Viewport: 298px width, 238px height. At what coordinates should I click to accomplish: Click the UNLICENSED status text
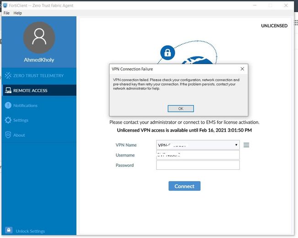tap(274, 26)
